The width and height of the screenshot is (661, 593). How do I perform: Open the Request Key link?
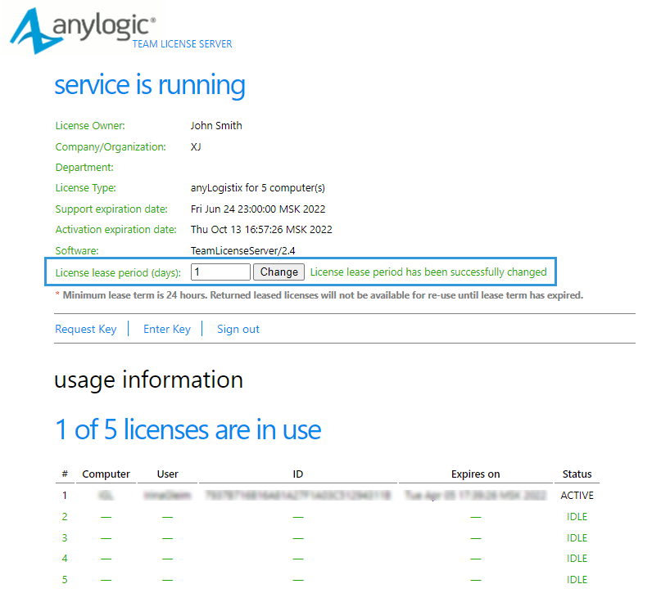tap(85, 329)
